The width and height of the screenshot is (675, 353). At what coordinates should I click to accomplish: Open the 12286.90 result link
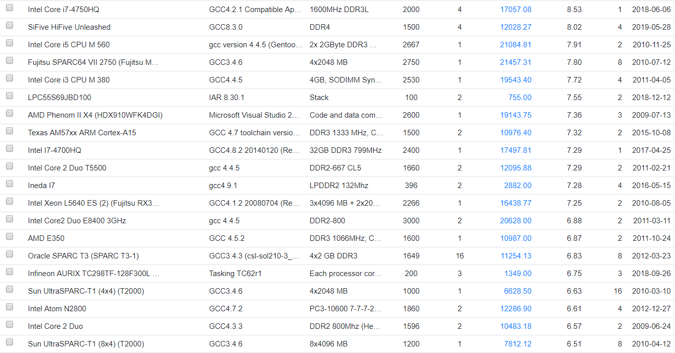tap(516, 309)
